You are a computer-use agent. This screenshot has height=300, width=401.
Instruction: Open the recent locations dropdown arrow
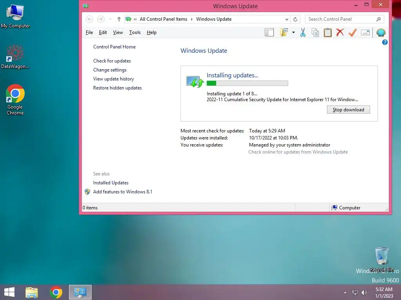[110, 19]
